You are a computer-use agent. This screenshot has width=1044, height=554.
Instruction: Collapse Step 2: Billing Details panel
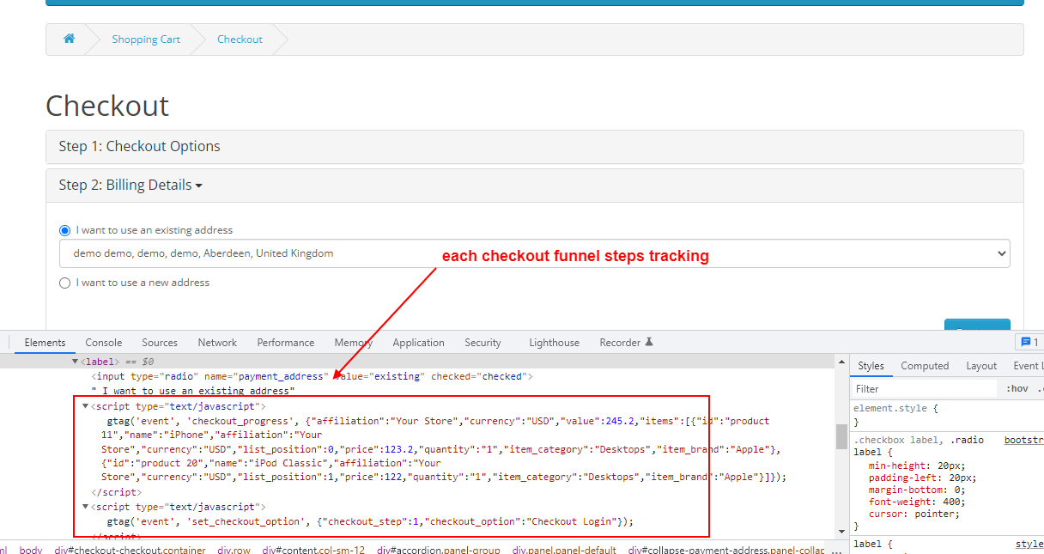point(130,186)
